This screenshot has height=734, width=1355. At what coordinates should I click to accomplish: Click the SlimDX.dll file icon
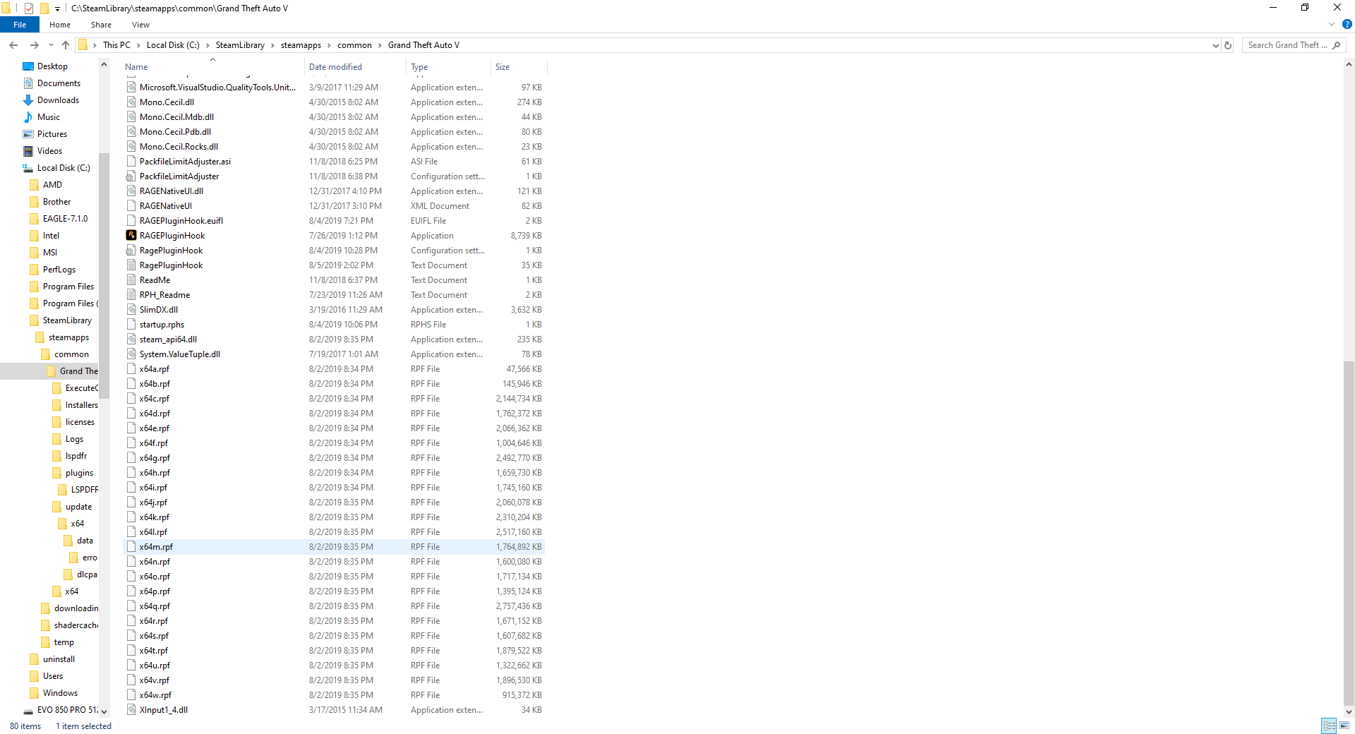pyautogui.click(x=131, y=309)
